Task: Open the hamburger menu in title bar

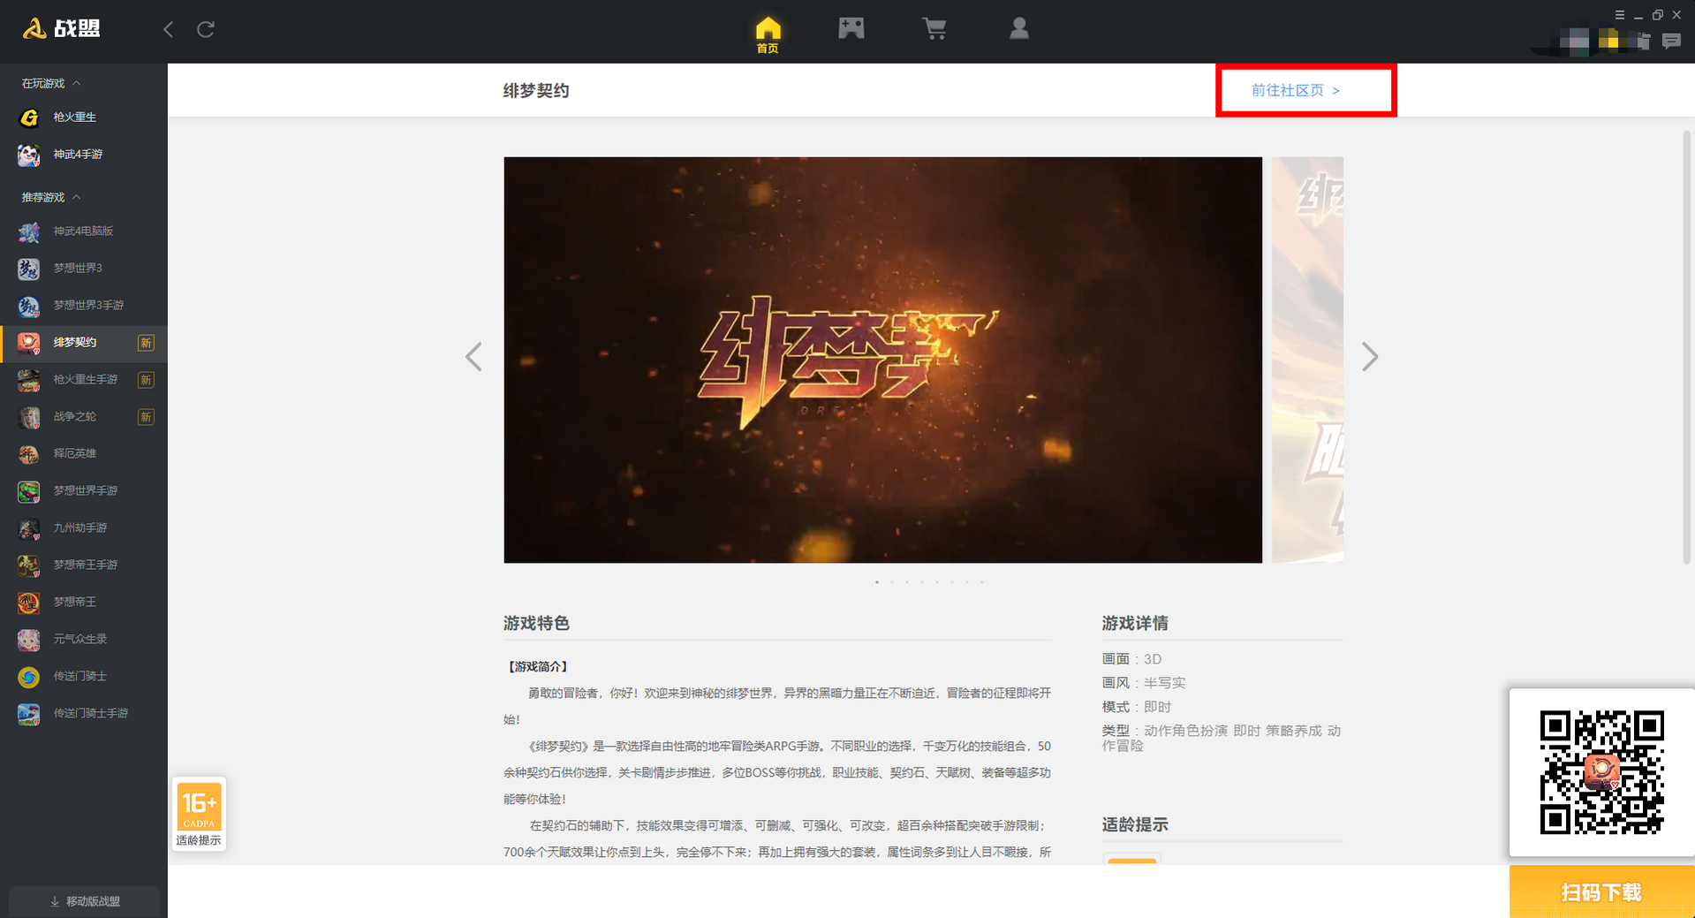Action: coord(1619,15)
